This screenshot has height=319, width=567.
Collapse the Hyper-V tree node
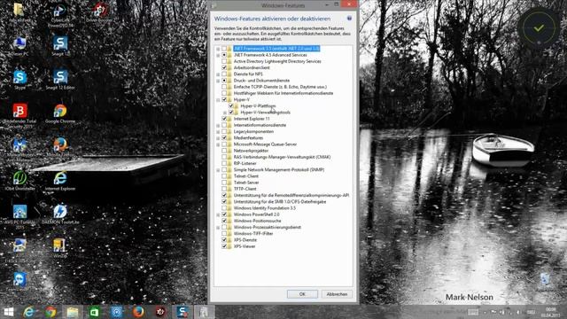pos(218,100)
